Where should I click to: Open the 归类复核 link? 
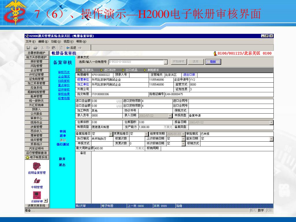(64, 81)
